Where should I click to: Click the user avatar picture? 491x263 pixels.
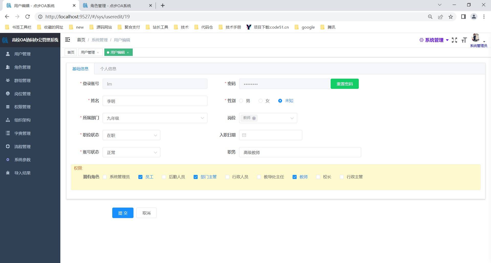tap(476, 38)
